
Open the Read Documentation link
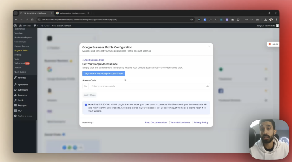point(156,122)
